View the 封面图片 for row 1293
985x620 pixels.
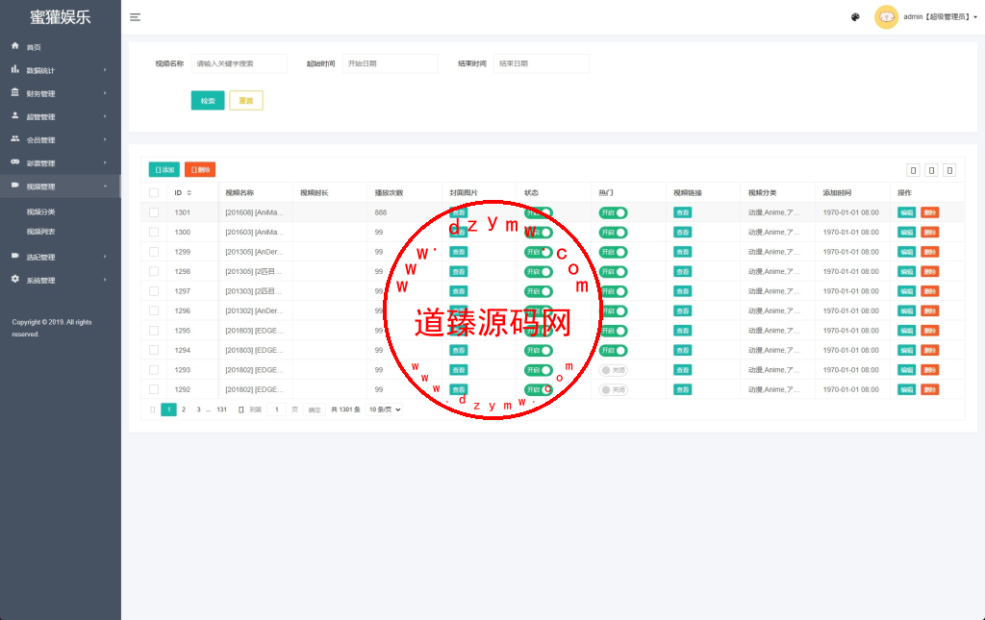pyautogui.click(x=459, y=370)
